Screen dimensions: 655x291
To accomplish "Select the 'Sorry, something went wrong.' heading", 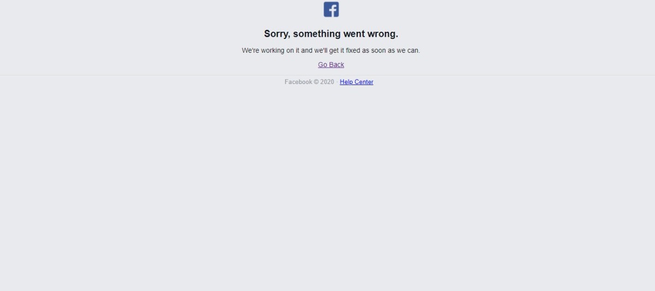I will [x=331, y=34].
